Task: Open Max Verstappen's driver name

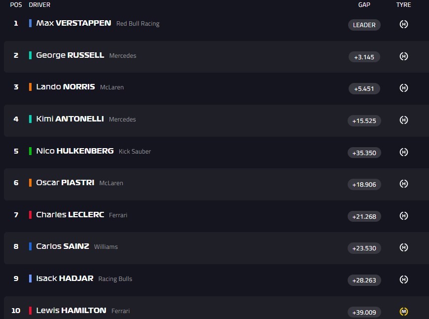Action: [73, 23]
